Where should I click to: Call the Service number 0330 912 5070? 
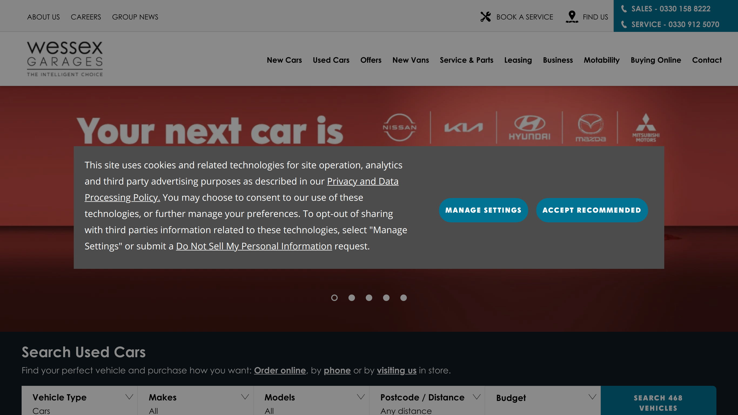click(675, 24)
